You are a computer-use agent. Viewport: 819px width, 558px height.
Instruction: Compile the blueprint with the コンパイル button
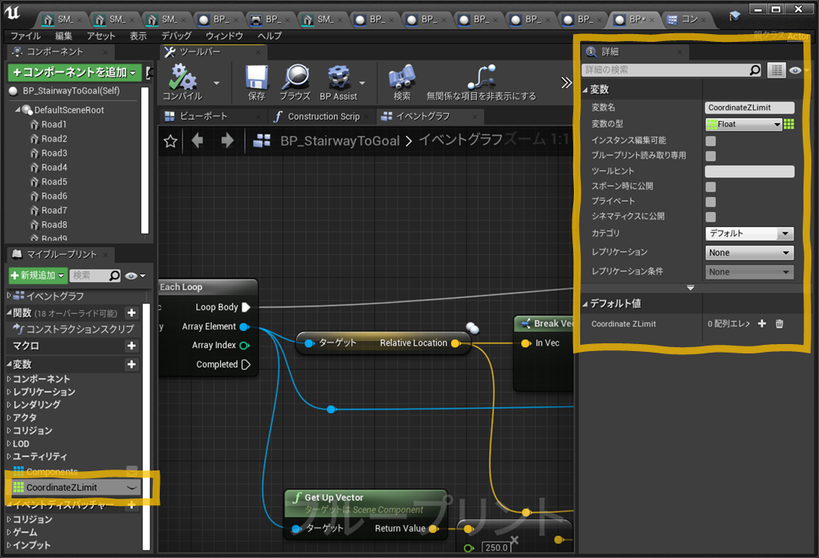183,82
